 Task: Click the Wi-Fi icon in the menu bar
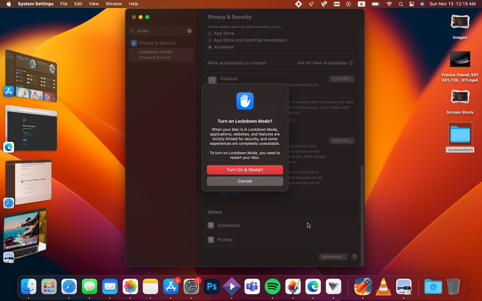pos(389,4)
